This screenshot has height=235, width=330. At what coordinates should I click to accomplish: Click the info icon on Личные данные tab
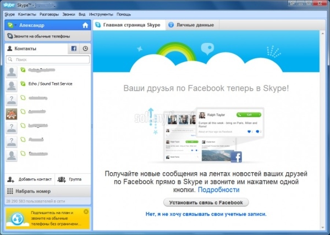click(x=171, y=25)
